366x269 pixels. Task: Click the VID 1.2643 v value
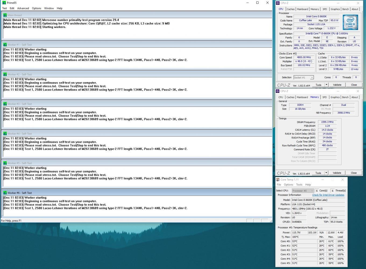click(299, 213)
